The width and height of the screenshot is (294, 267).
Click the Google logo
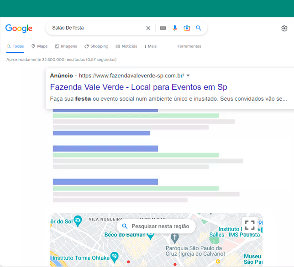19,28
